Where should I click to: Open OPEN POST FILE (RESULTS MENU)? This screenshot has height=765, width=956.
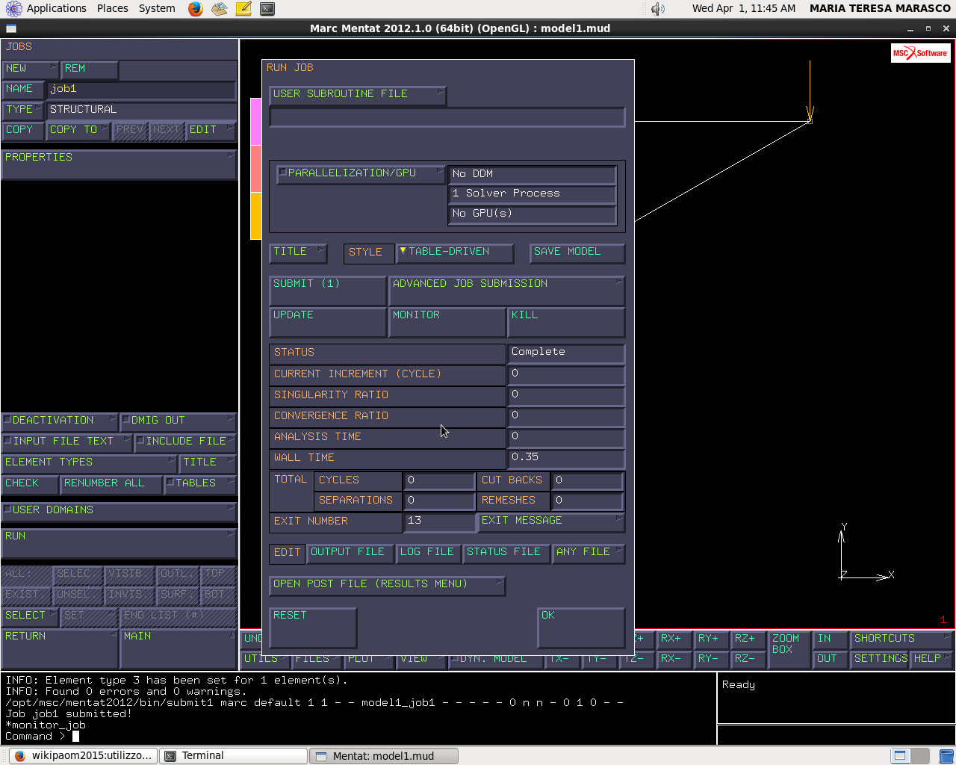387,585
